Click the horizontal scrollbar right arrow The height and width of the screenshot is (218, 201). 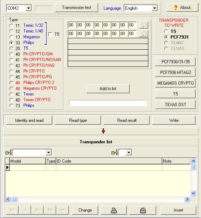187,199
